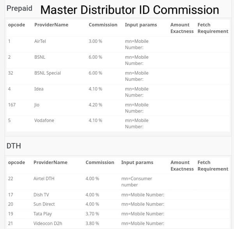Select the BSNL Special provider name
The image size is (234, 229).
(x=48, y=73)
